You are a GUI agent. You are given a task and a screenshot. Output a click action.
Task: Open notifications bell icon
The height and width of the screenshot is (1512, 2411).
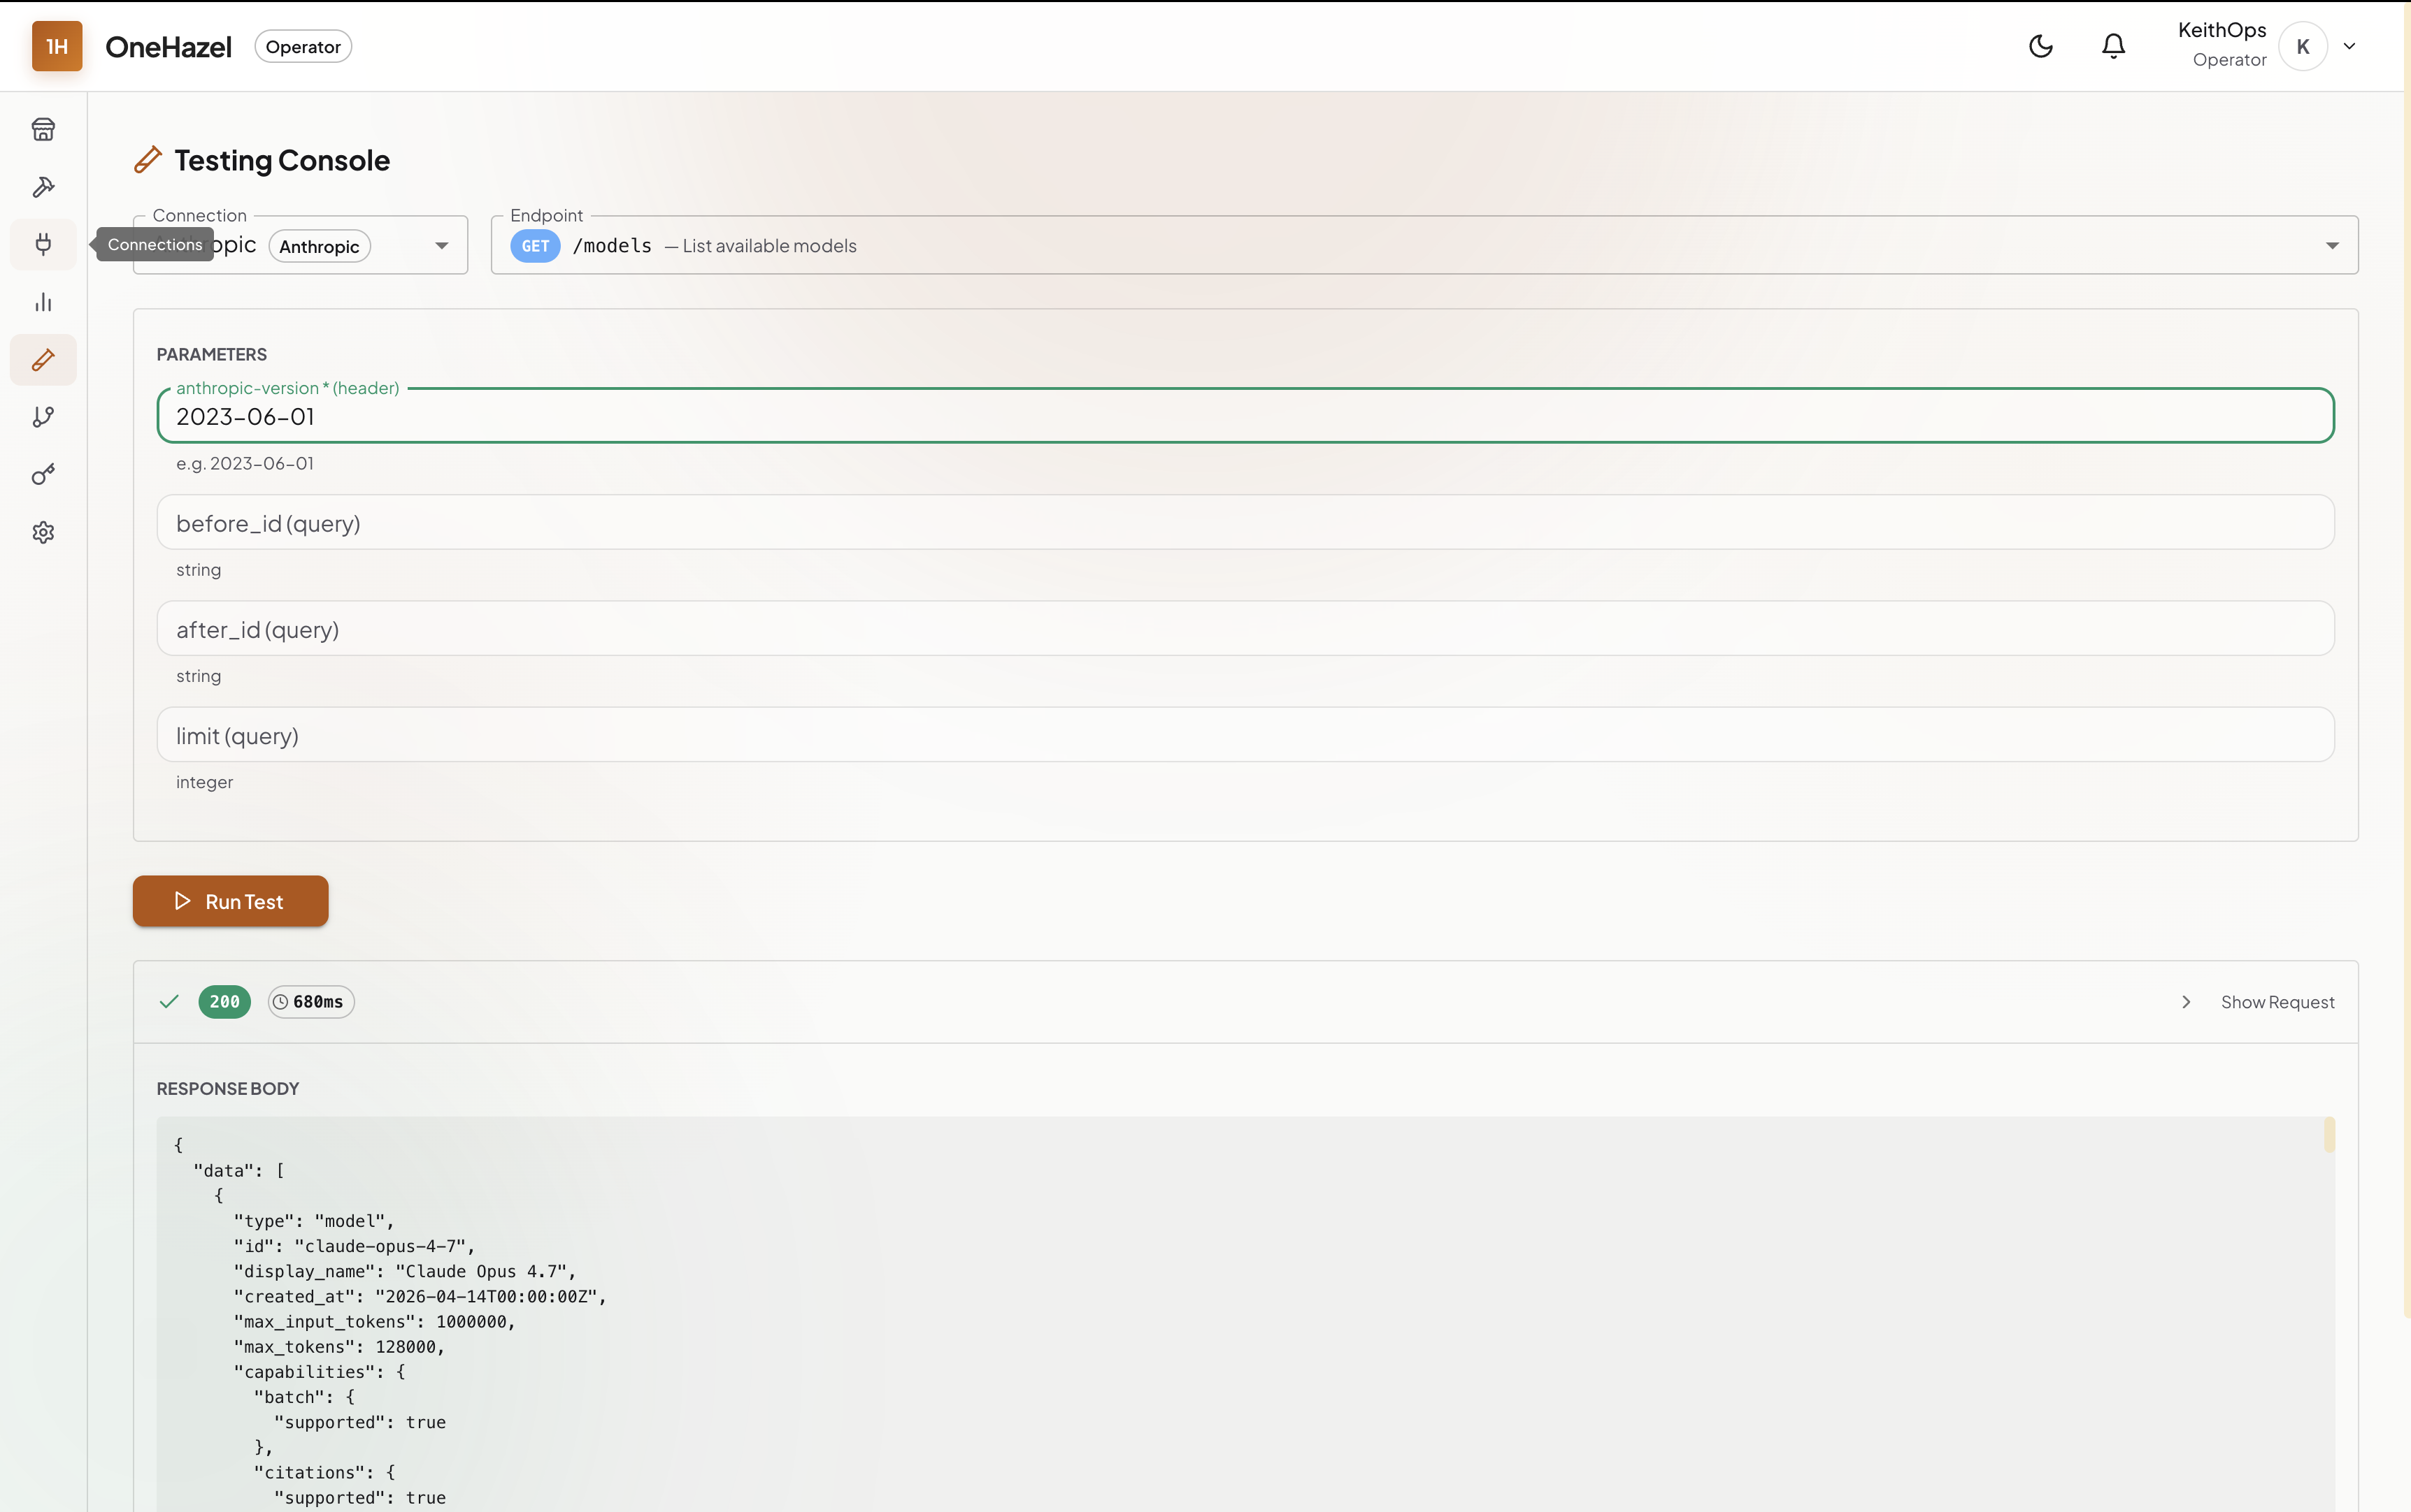[x=2112, y=46]
